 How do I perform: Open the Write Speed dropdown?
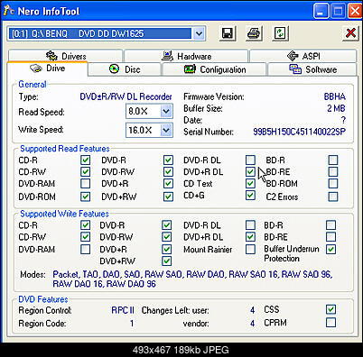tap(166, 130)
